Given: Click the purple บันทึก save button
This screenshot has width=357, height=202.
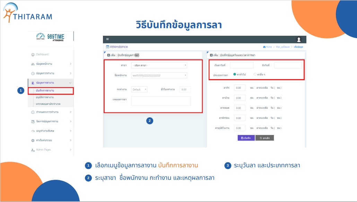Looking at the screenshot, I should (x=246, y=138).
